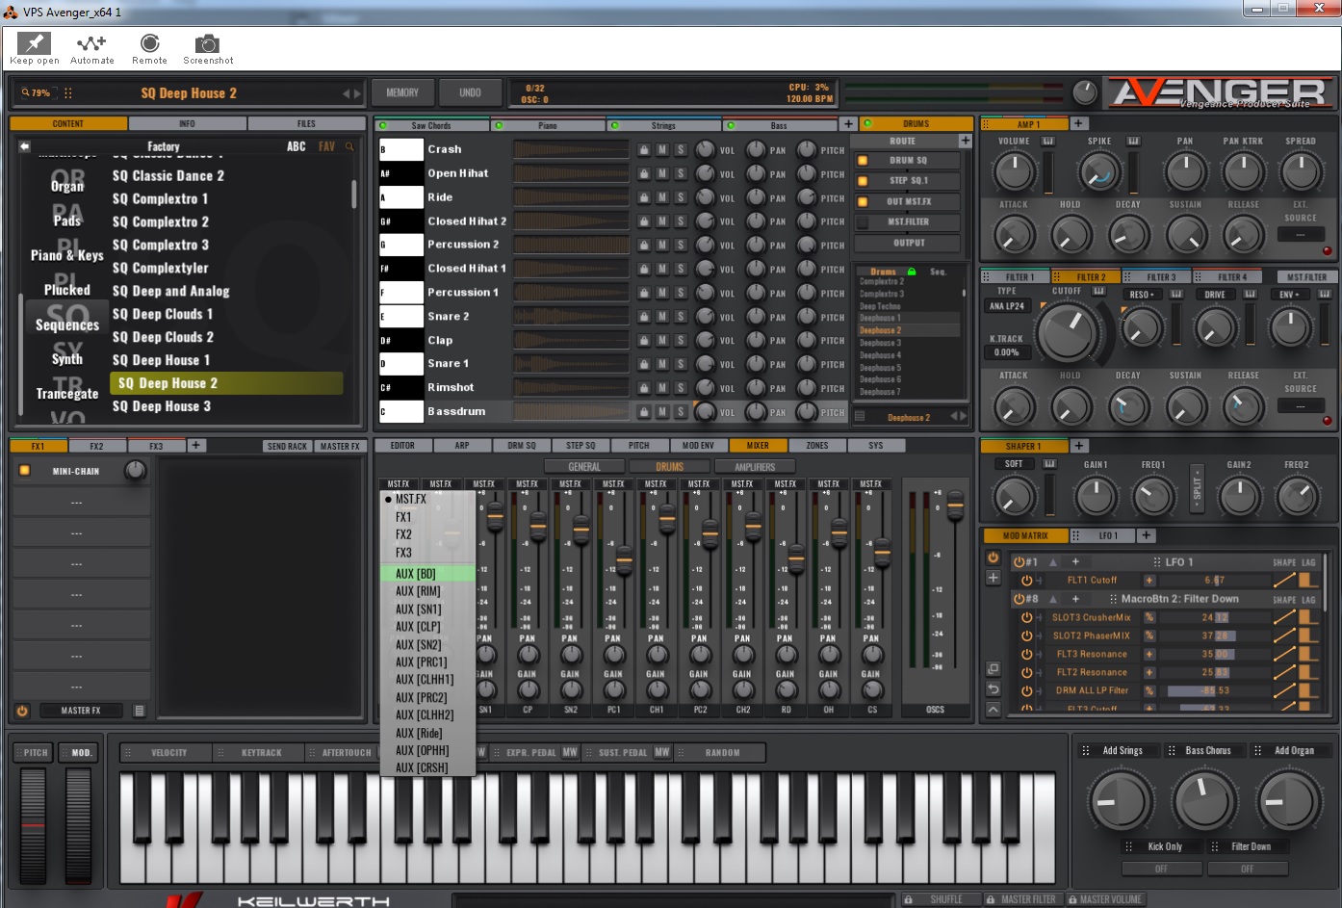Select next preset with the arrow beside SQ Deep House 2
The width and height of the screenshot is (1342, 908).
(358, 93)
